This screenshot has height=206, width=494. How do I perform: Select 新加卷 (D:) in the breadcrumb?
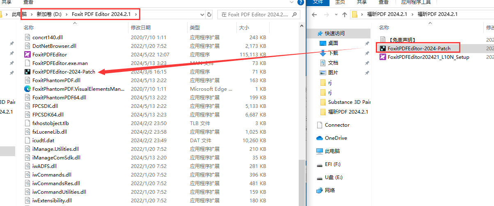[x=49, y=14]
